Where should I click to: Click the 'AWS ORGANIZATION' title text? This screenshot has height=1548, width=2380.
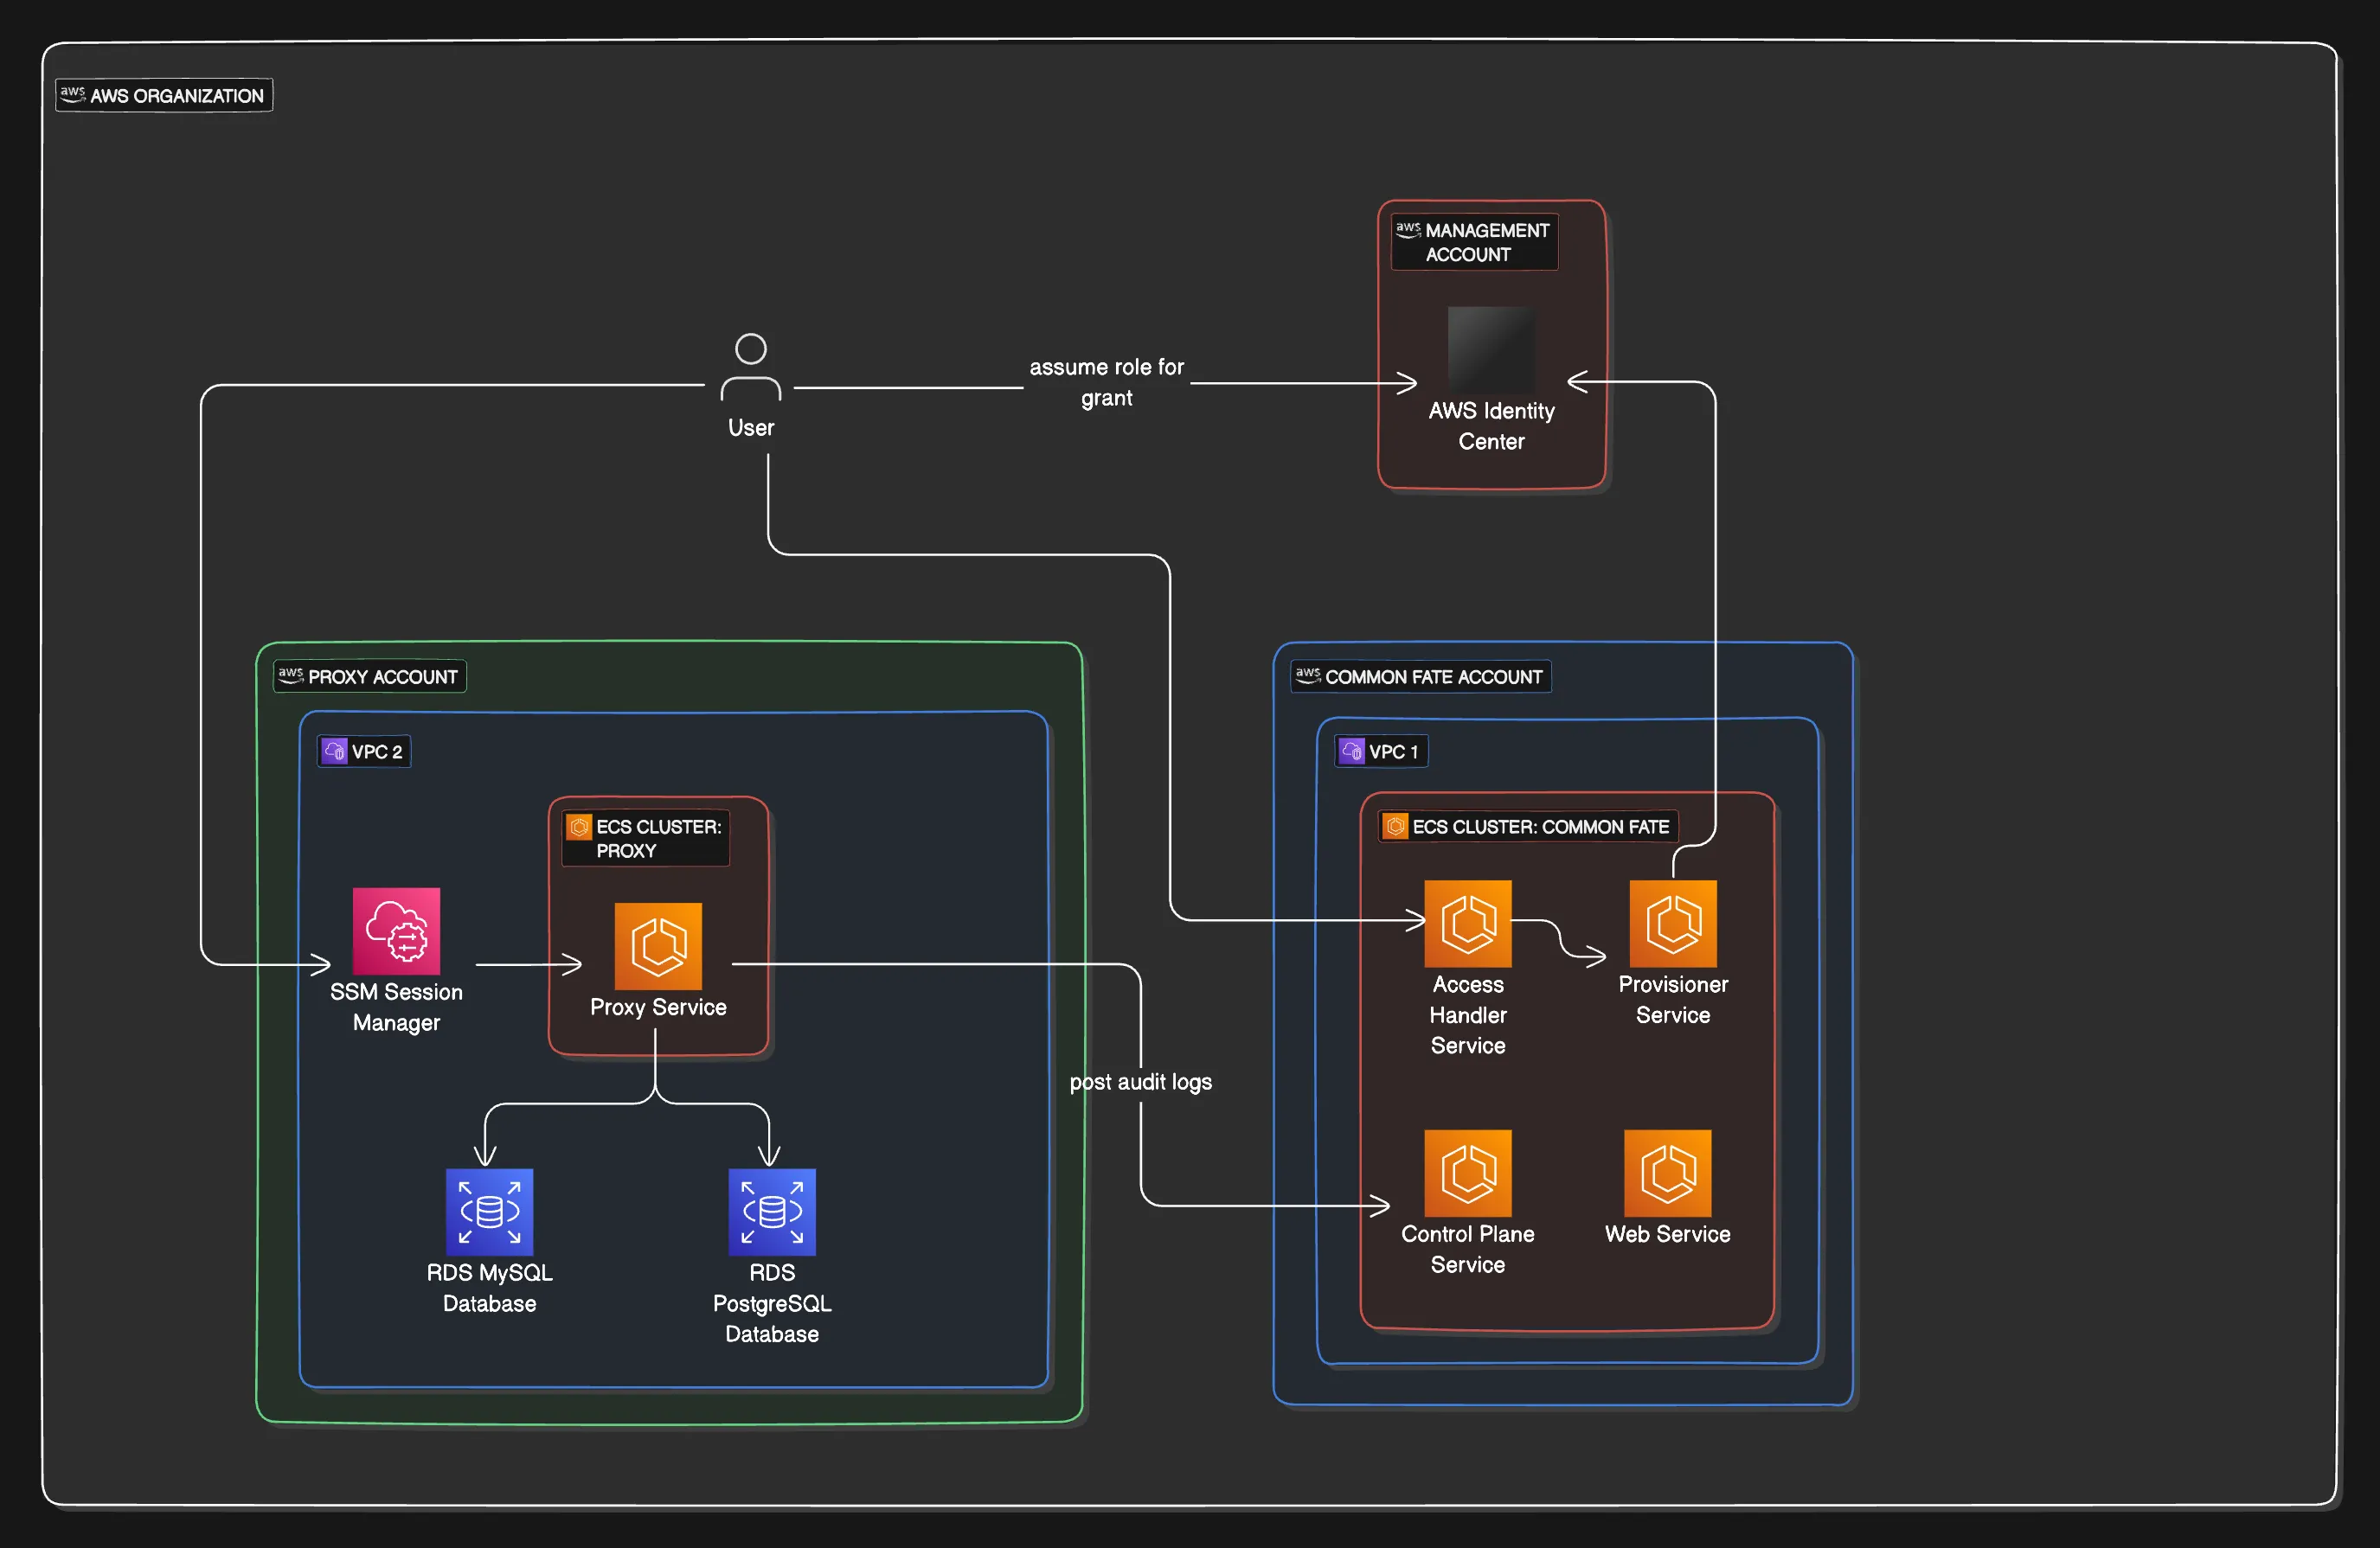click(x=177, y=96)
